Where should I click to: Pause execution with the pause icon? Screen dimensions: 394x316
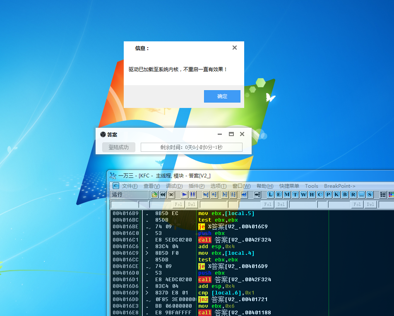pyautogui.click(x=193, y=194)
